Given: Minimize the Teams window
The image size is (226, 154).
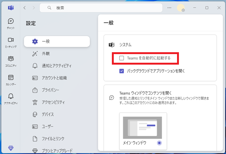Looking at the screenshot, I should point(195,8).
